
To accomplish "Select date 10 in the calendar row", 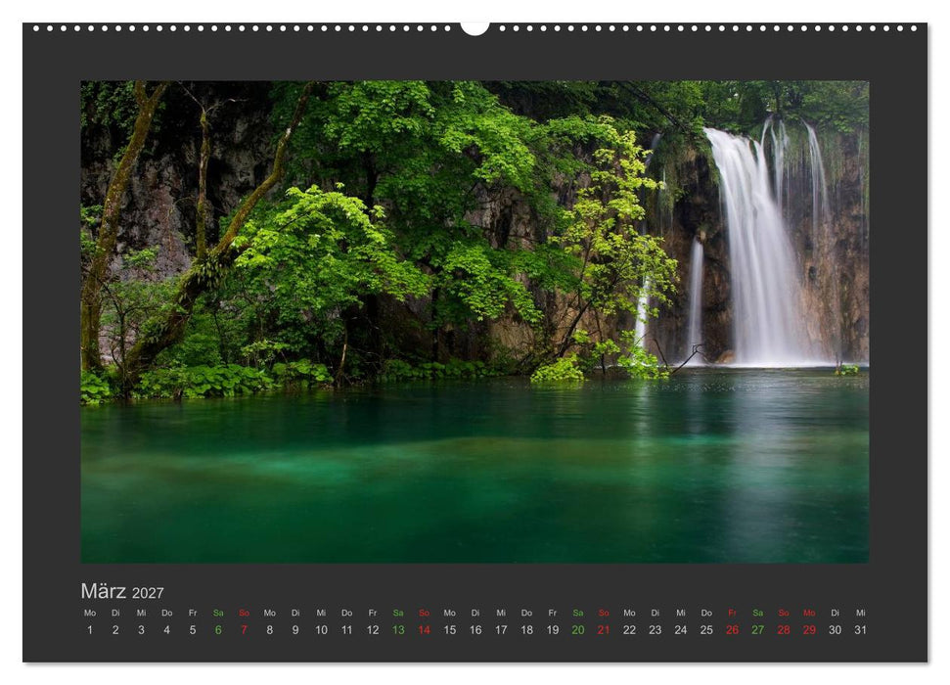I will 321,630.
